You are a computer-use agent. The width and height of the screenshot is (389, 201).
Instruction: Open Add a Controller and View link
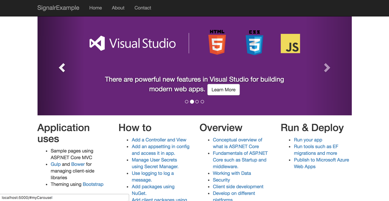[159, 140]
